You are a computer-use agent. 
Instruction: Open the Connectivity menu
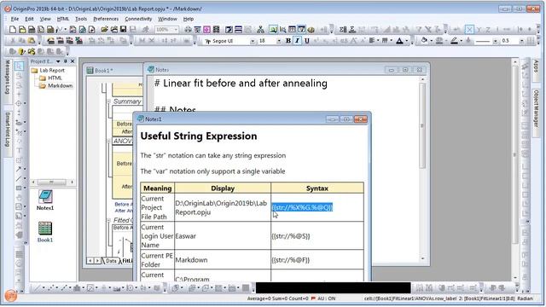point(138,19)
